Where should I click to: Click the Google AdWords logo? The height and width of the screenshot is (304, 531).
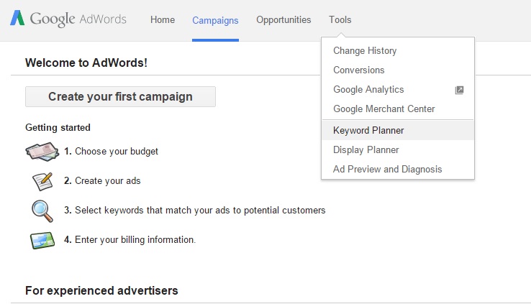tap(68, 19)
